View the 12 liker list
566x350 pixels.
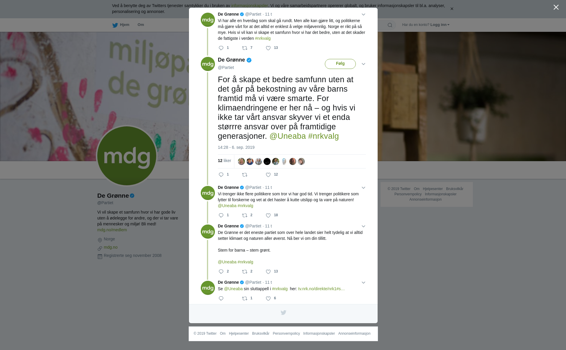click(x=224, y=161)
